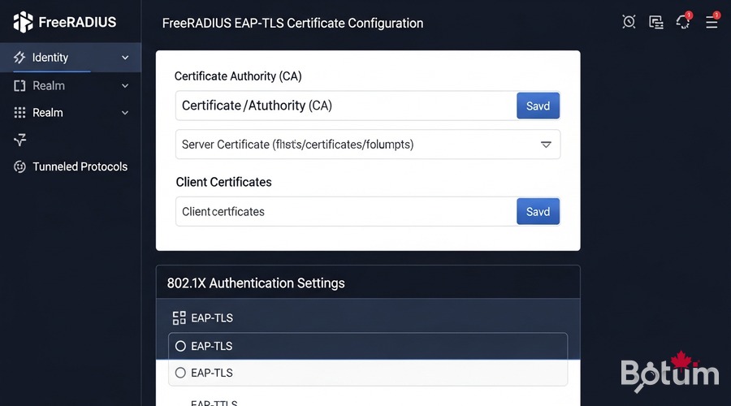Open the clock/history icon in header
Screen dimensions: 731x406
[629, 21]
